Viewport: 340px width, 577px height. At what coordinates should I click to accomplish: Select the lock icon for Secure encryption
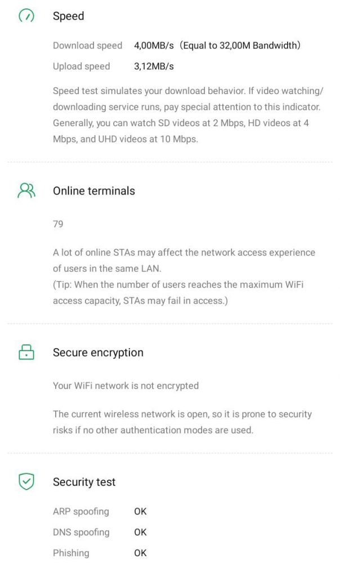coord(26,352)
